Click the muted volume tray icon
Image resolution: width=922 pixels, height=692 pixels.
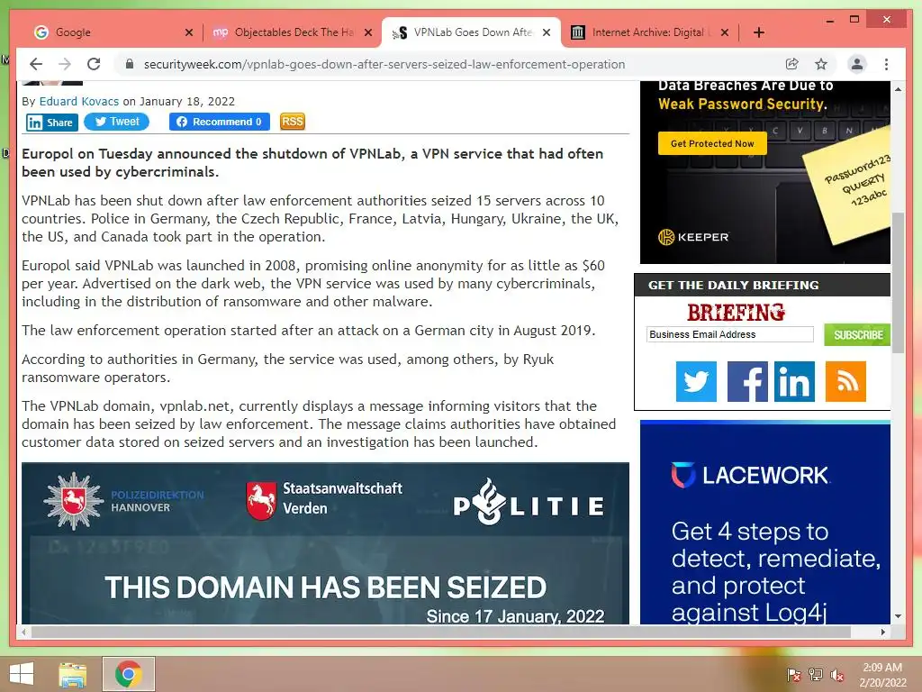click(x=837, y=675)
